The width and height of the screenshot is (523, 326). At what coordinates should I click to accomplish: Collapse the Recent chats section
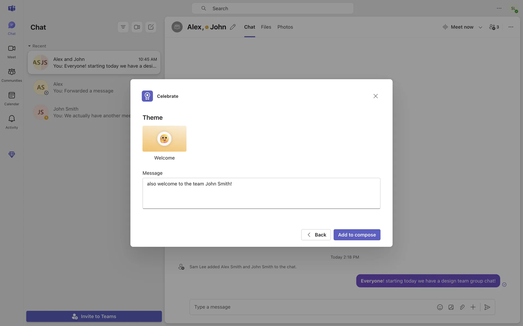pos(29,46)
